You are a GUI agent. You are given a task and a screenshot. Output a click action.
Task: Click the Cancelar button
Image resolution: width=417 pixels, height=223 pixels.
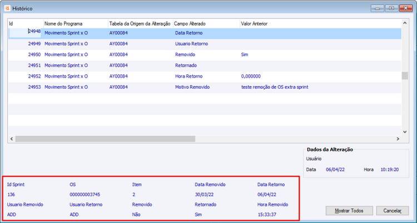(393, 211)
